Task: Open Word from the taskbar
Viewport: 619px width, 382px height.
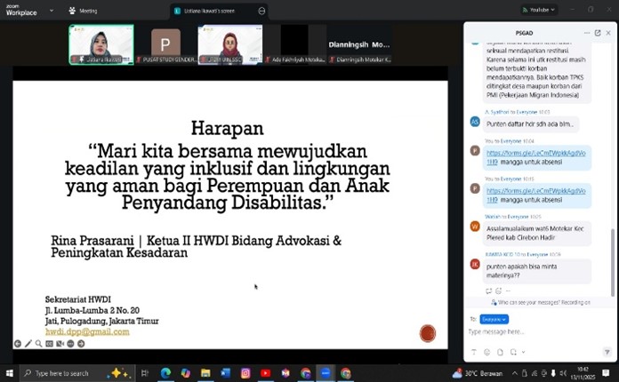Action: 225,373
